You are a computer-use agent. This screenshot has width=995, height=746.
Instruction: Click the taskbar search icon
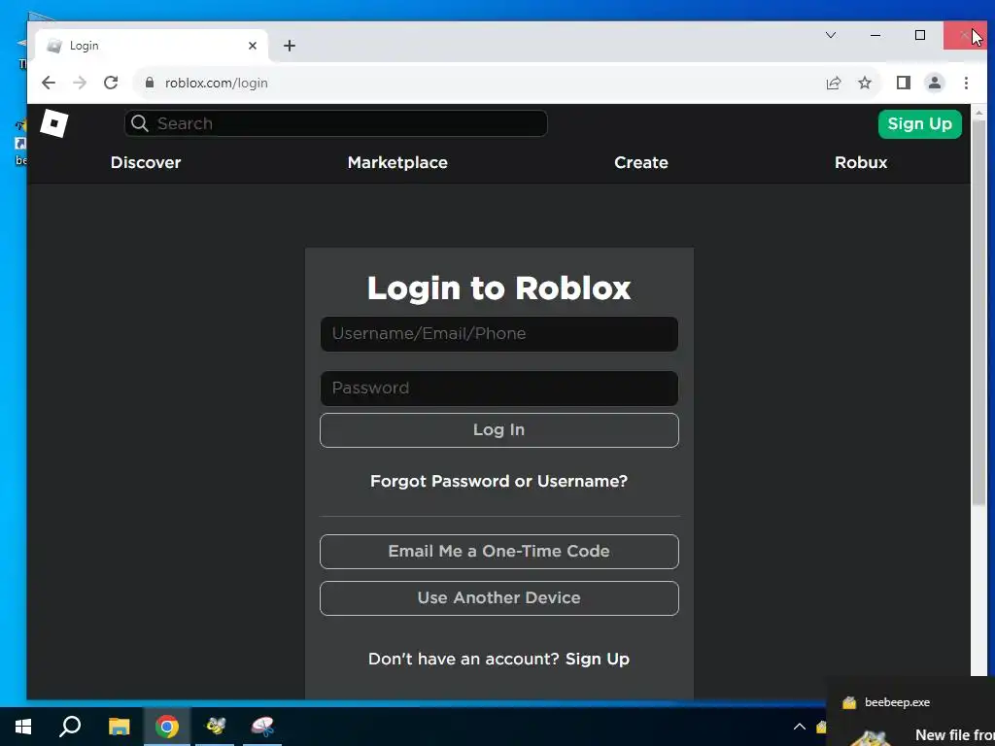pos(70,727)
